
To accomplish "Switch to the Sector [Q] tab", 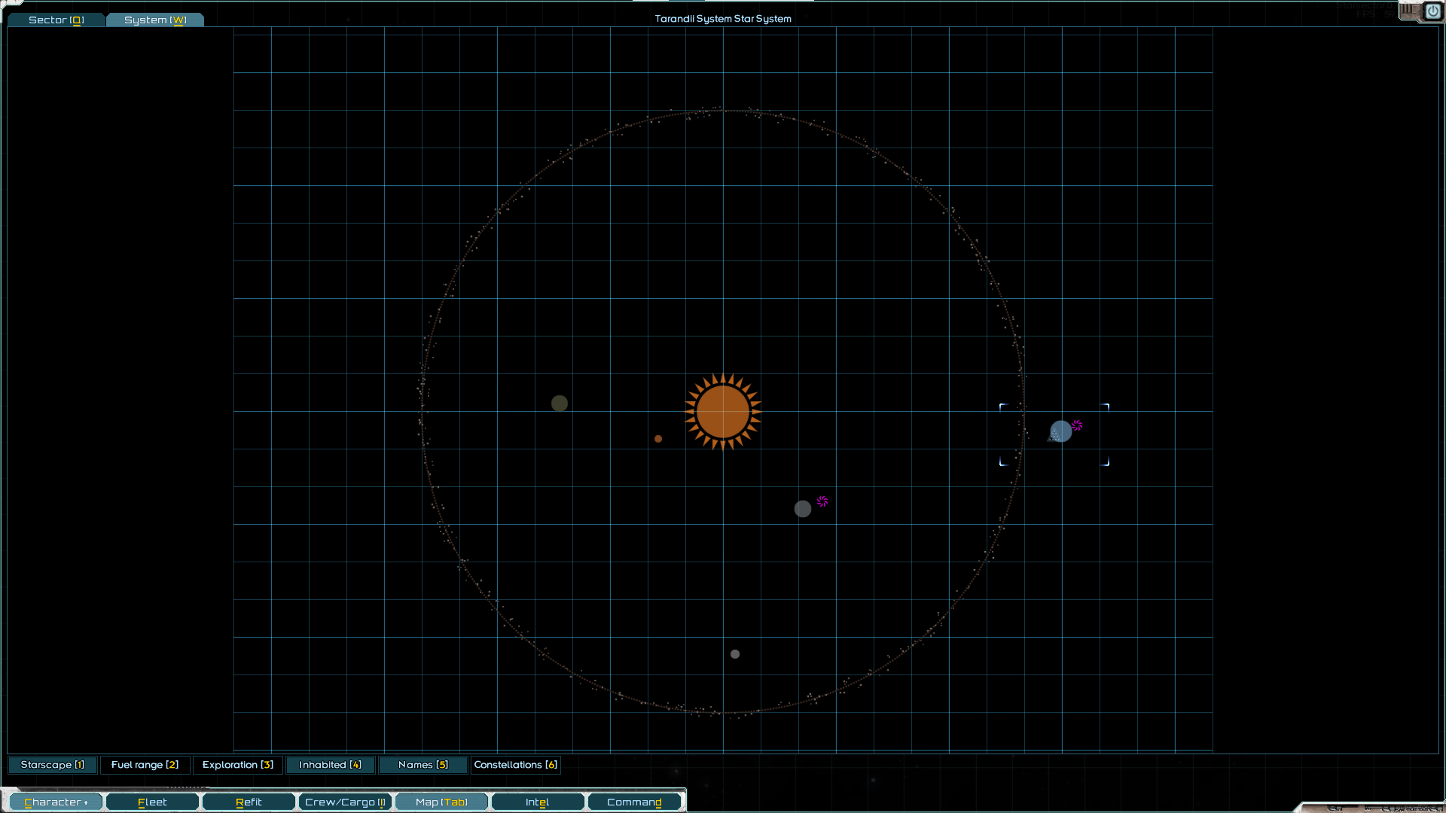I will pyautogui.click(x=56, y=20).
